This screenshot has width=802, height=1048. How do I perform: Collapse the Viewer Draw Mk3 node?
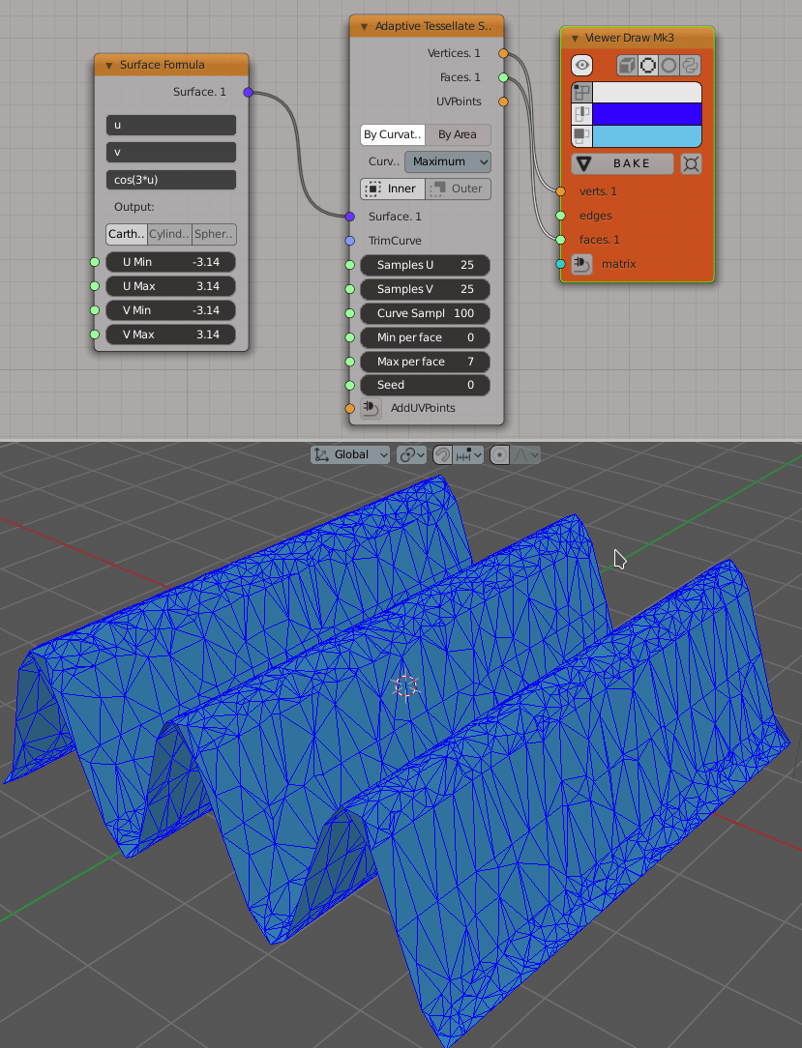coord(575,38)
